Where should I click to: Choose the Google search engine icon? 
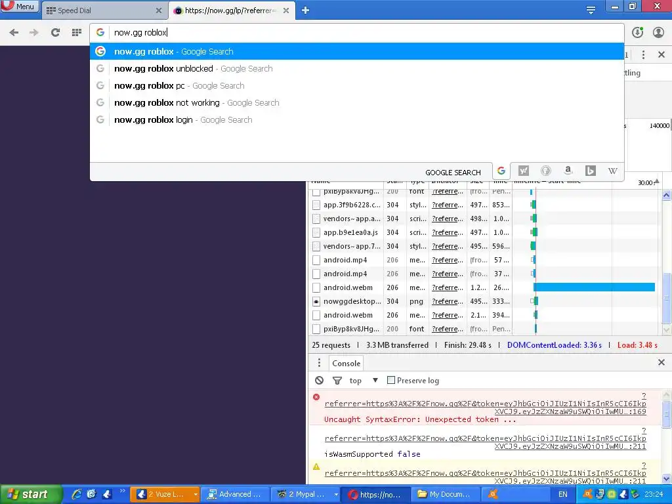(x=501, y=171)
